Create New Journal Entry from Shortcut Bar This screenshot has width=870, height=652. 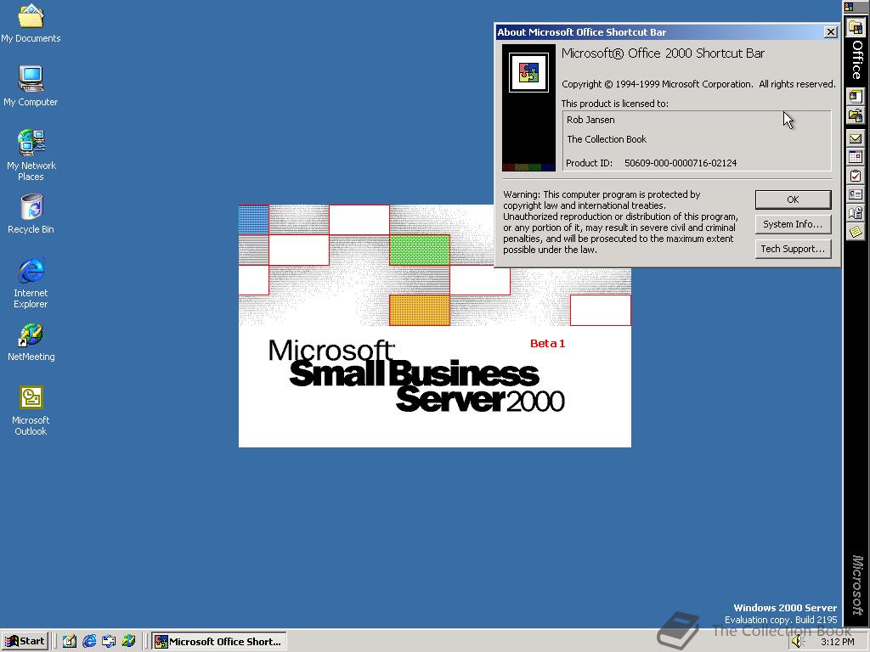[856, 213]
